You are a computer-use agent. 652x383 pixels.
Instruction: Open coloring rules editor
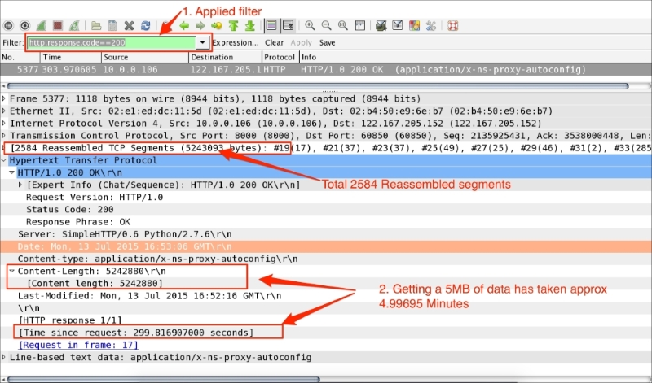414,26
